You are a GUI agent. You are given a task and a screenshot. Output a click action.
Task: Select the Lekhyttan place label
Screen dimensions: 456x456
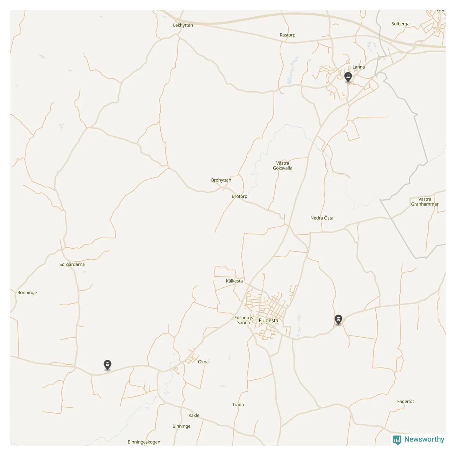pos(183,25)
